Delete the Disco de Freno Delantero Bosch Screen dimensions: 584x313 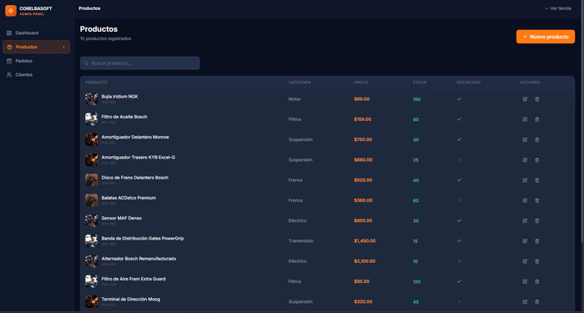536,180
